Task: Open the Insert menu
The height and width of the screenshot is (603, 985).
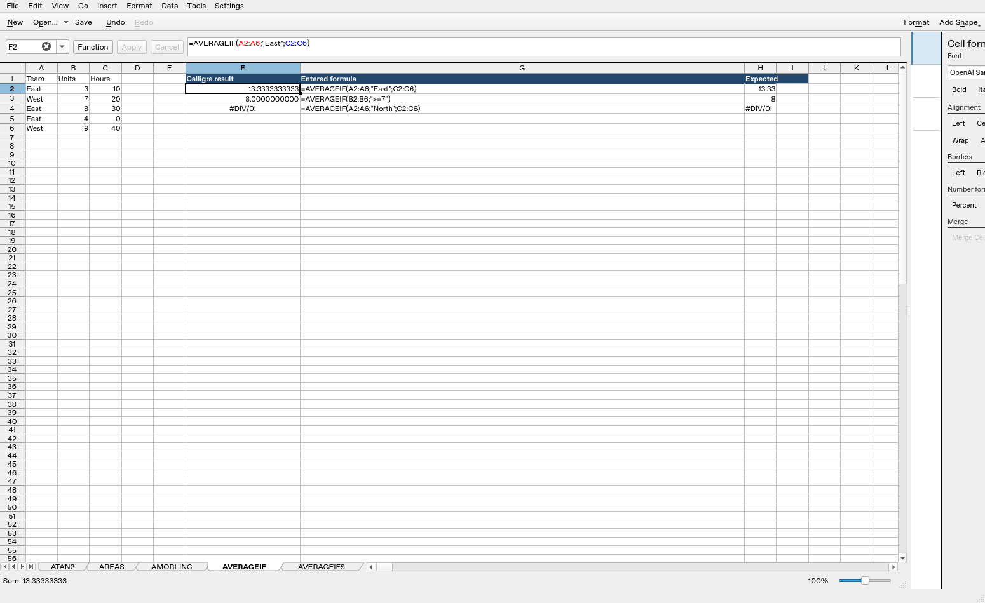Action: (107, 6)
